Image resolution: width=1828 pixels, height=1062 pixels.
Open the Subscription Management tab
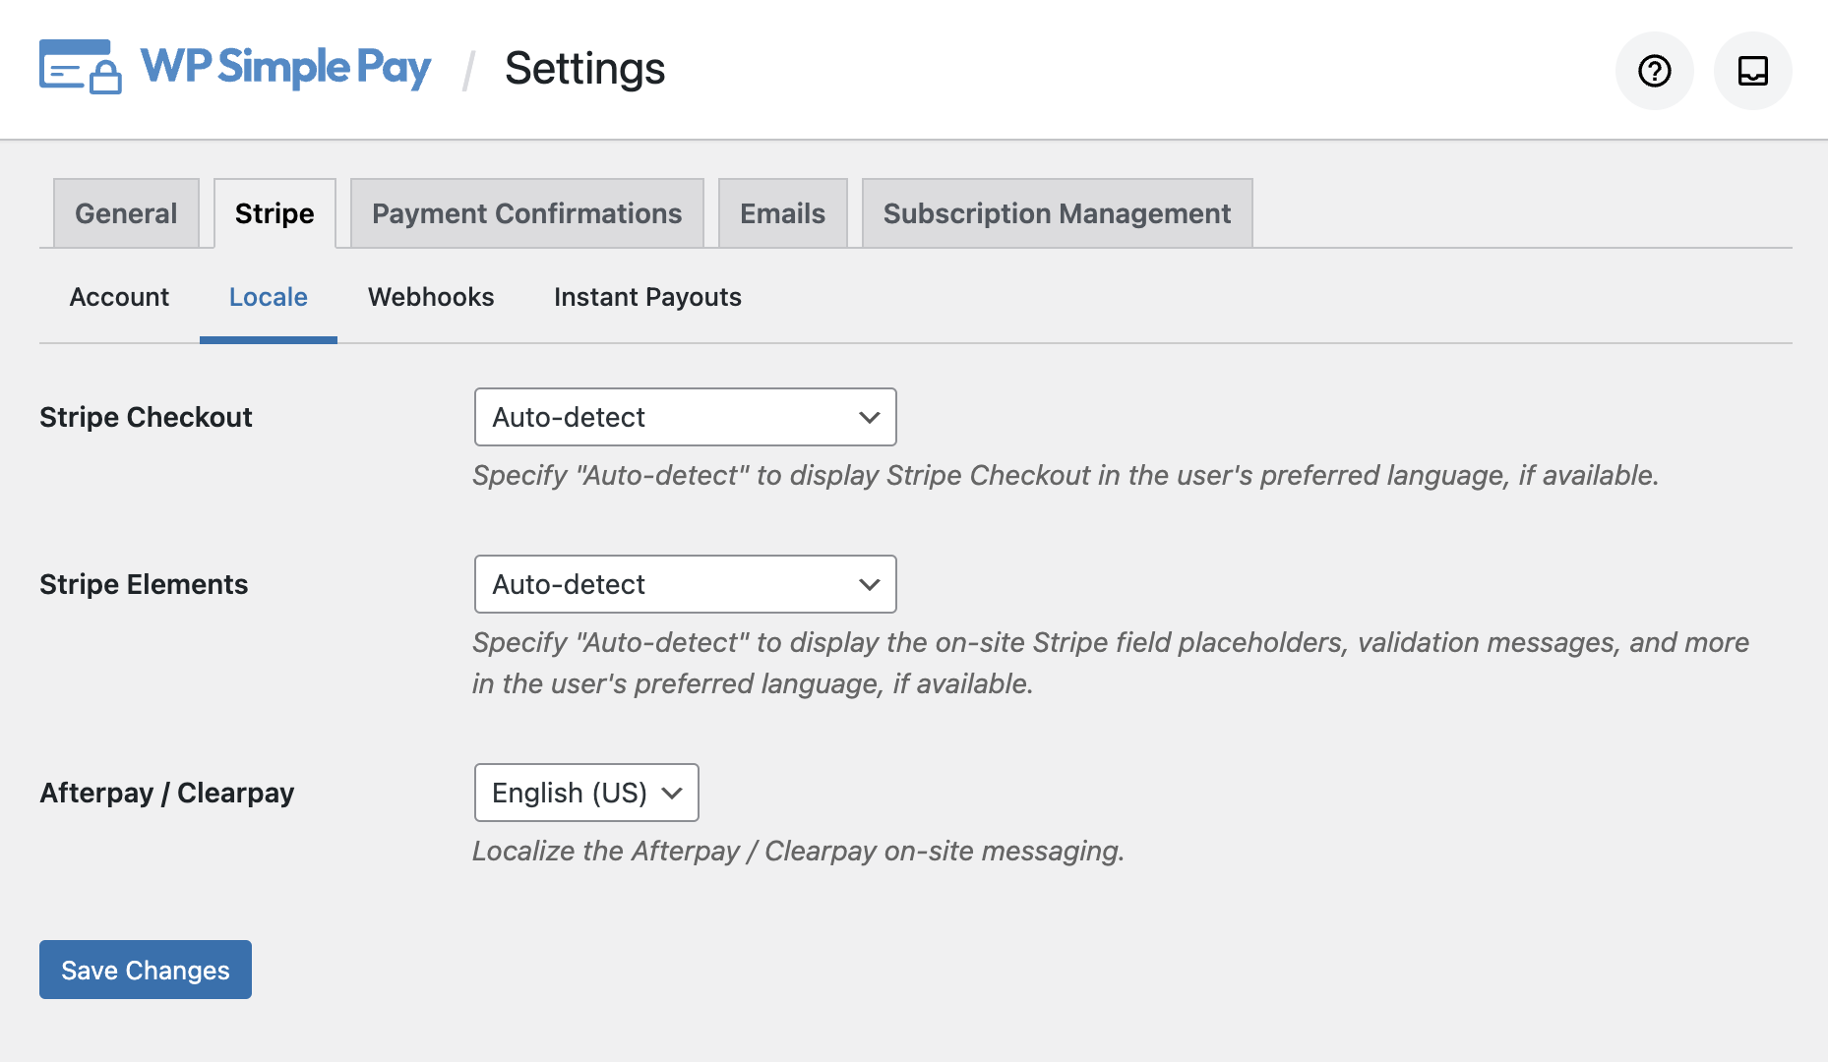point(1057,212)
